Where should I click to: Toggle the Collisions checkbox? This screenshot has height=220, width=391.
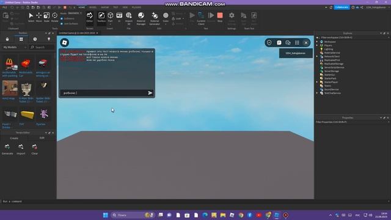(x=62, y=19)
